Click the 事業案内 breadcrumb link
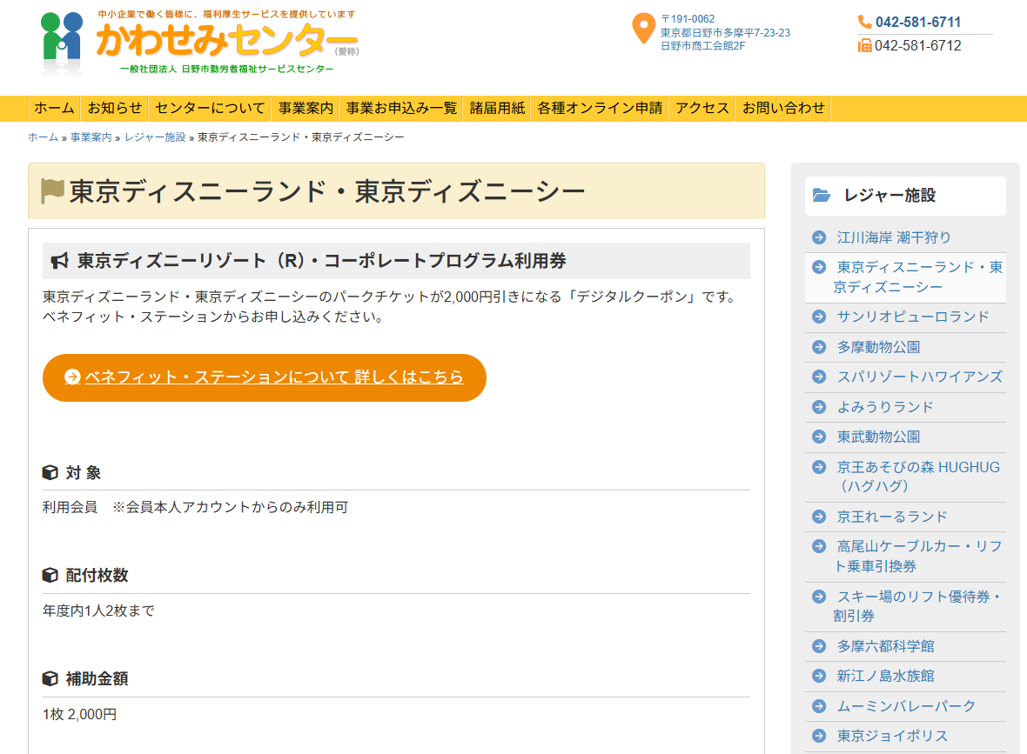Image resolution: width=1027 pixels, height=754 pixels. [91, 137]
